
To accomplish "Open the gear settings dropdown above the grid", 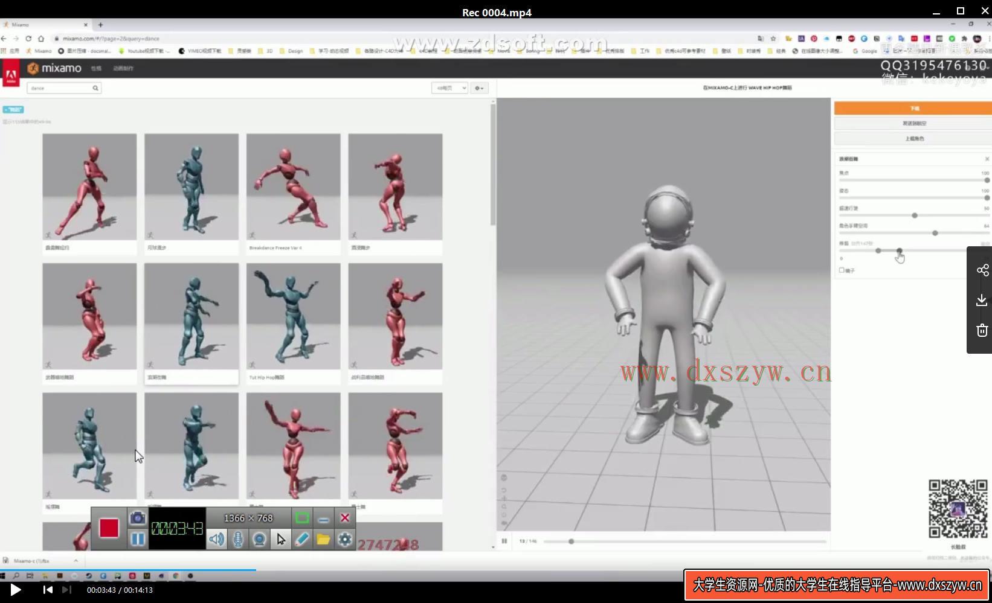I will 479,88.
